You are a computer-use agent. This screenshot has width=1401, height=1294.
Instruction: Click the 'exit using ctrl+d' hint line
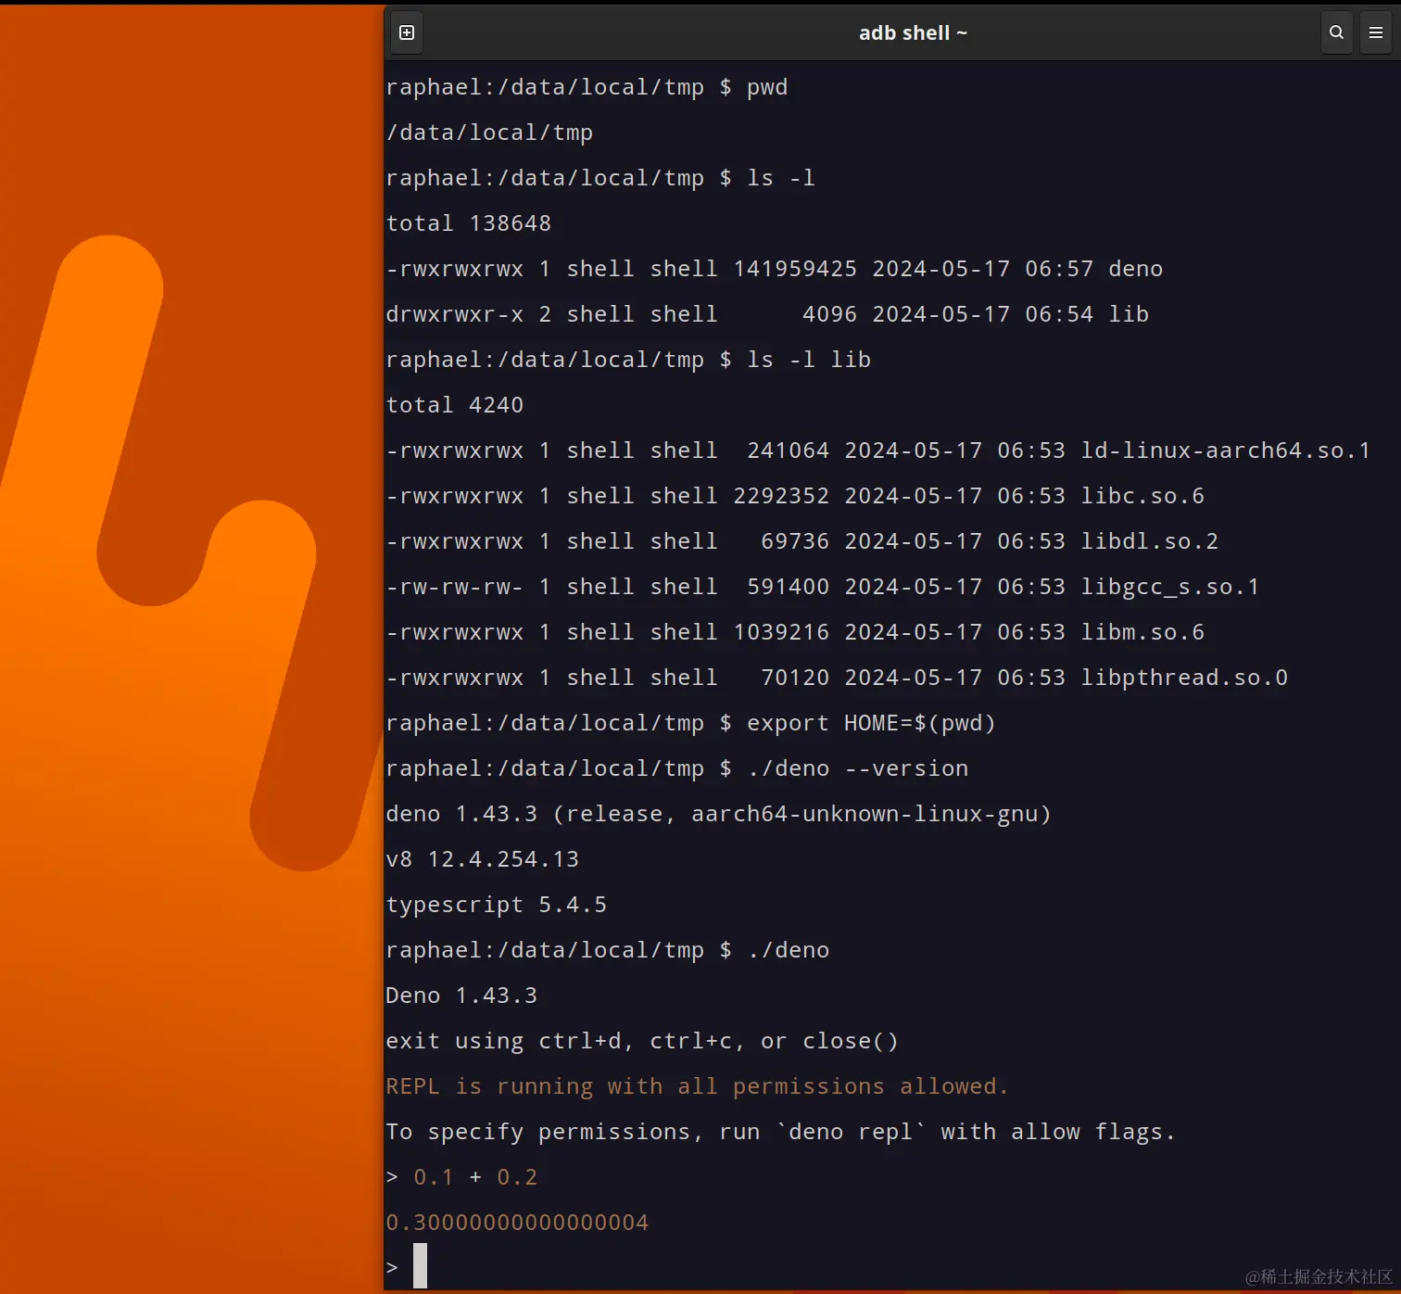[642, 1041]
